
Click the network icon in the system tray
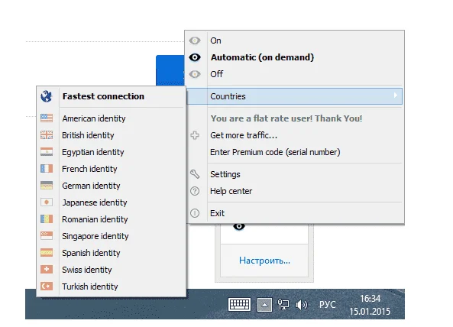point(283,305)
